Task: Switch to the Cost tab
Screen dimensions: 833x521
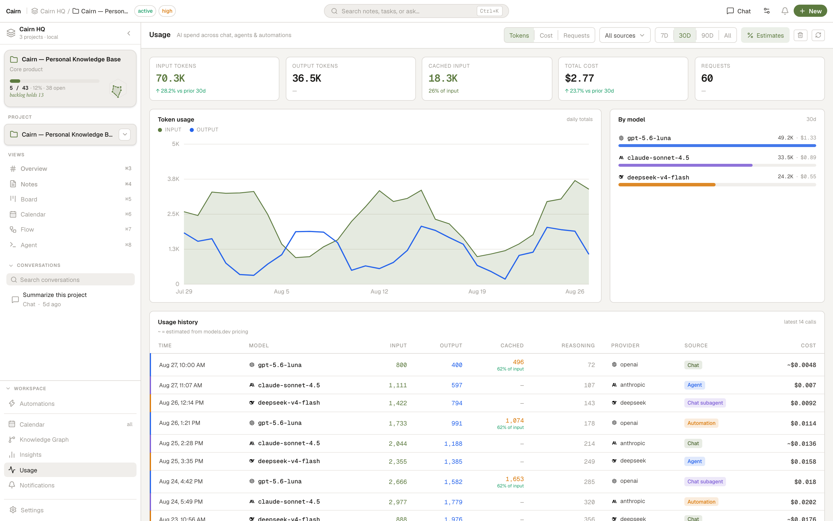Action: 546,35
